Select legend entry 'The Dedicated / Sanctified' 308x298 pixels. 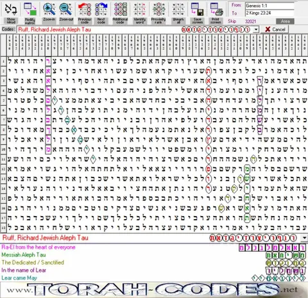[33, 262]
